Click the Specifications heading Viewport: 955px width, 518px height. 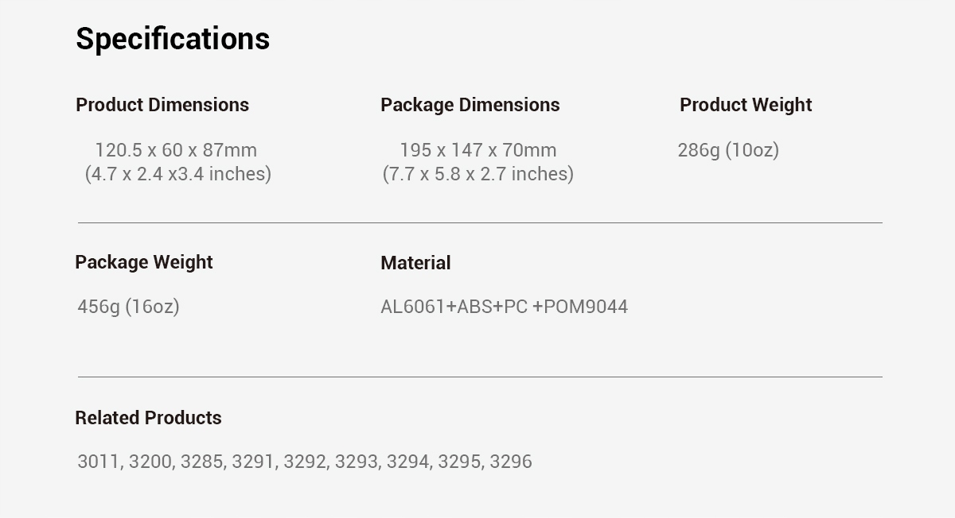(173, 39)
